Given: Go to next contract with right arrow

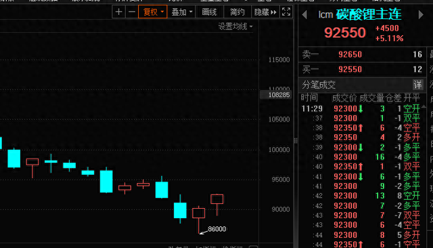Looking at the screenshot, I should 421,15.
